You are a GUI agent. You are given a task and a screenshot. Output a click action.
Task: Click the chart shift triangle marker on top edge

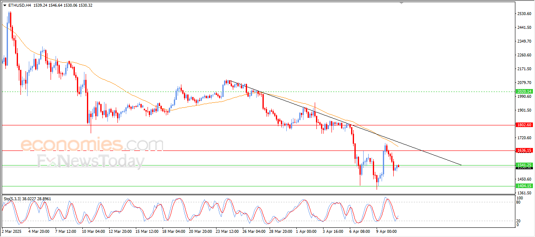(x=402, y=3)
